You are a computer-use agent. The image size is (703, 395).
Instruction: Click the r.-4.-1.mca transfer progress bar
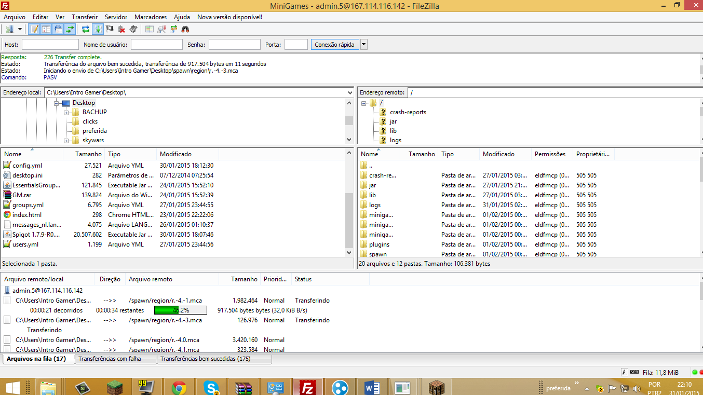(x=181, y=310)
